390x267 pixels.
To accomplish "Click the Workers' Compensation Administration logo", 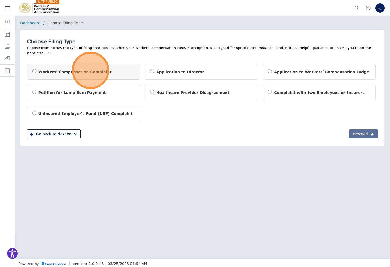I will tap(39, 8).
